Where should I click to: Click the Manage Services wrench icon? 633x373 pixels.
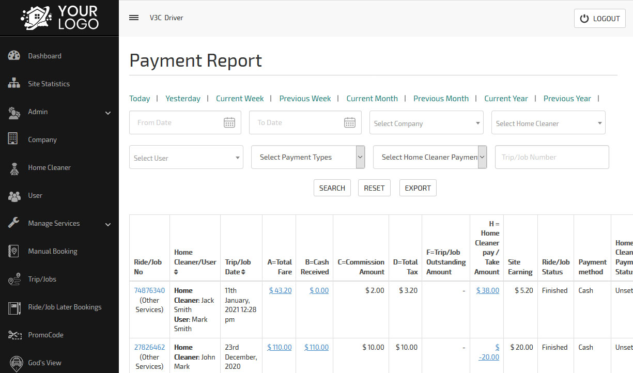tap(14, 223)
